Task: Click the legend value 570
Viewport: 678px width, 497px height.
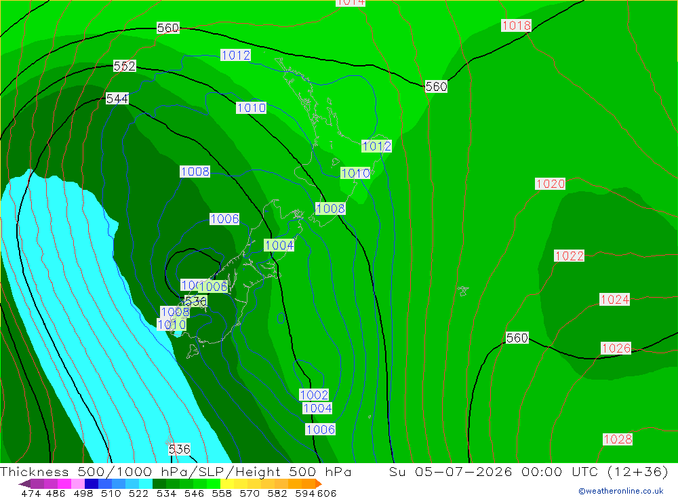Action: click(x=249, y=493)
